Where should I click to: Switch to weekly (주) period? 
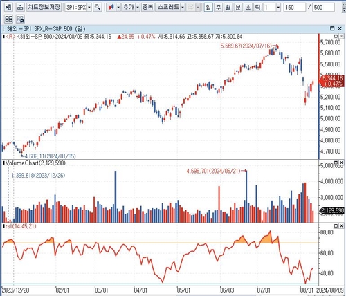pyautogui.click(x=218, y=8)
